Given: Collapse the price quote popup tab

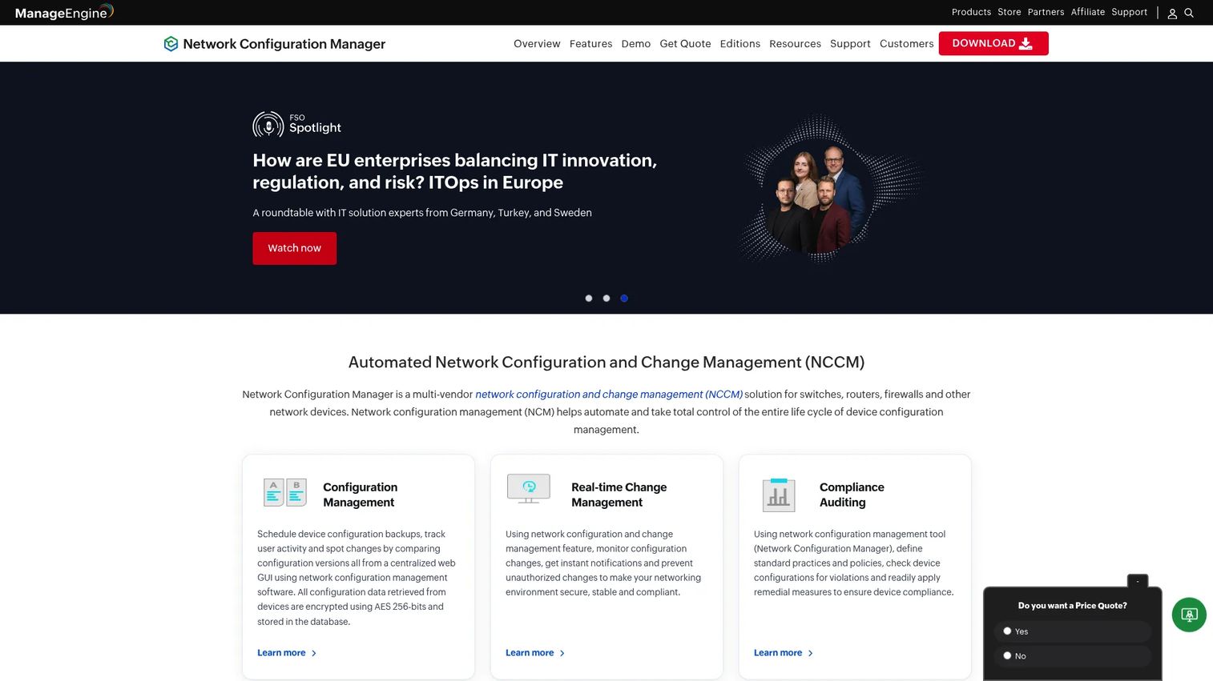Looking at the screenshot, I should point(1138,581).
